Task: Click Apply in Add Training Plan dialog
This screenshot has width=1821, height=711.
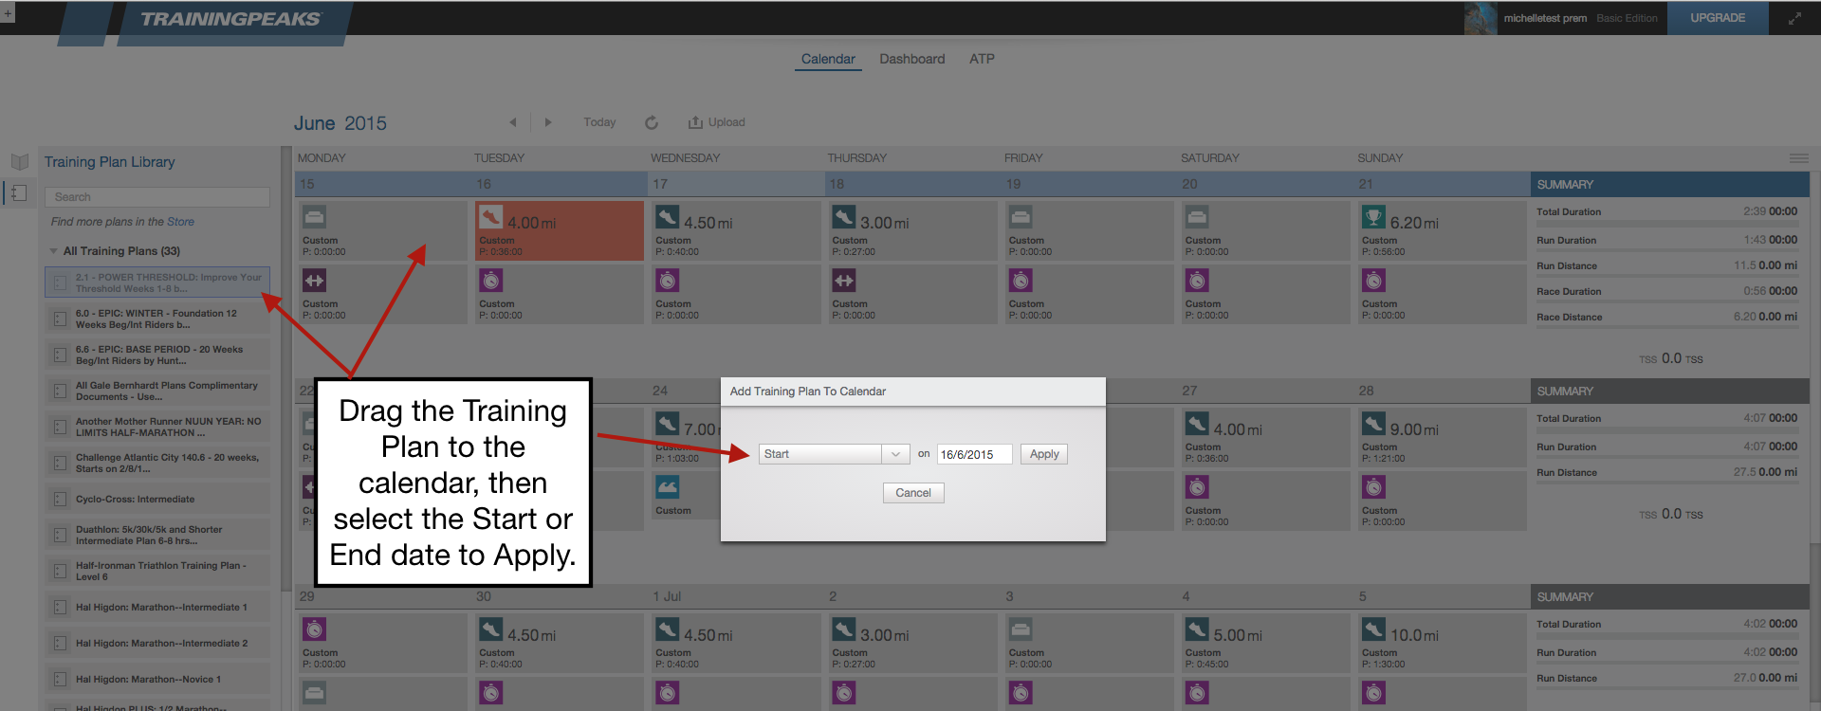Action: pos(1044,454)
